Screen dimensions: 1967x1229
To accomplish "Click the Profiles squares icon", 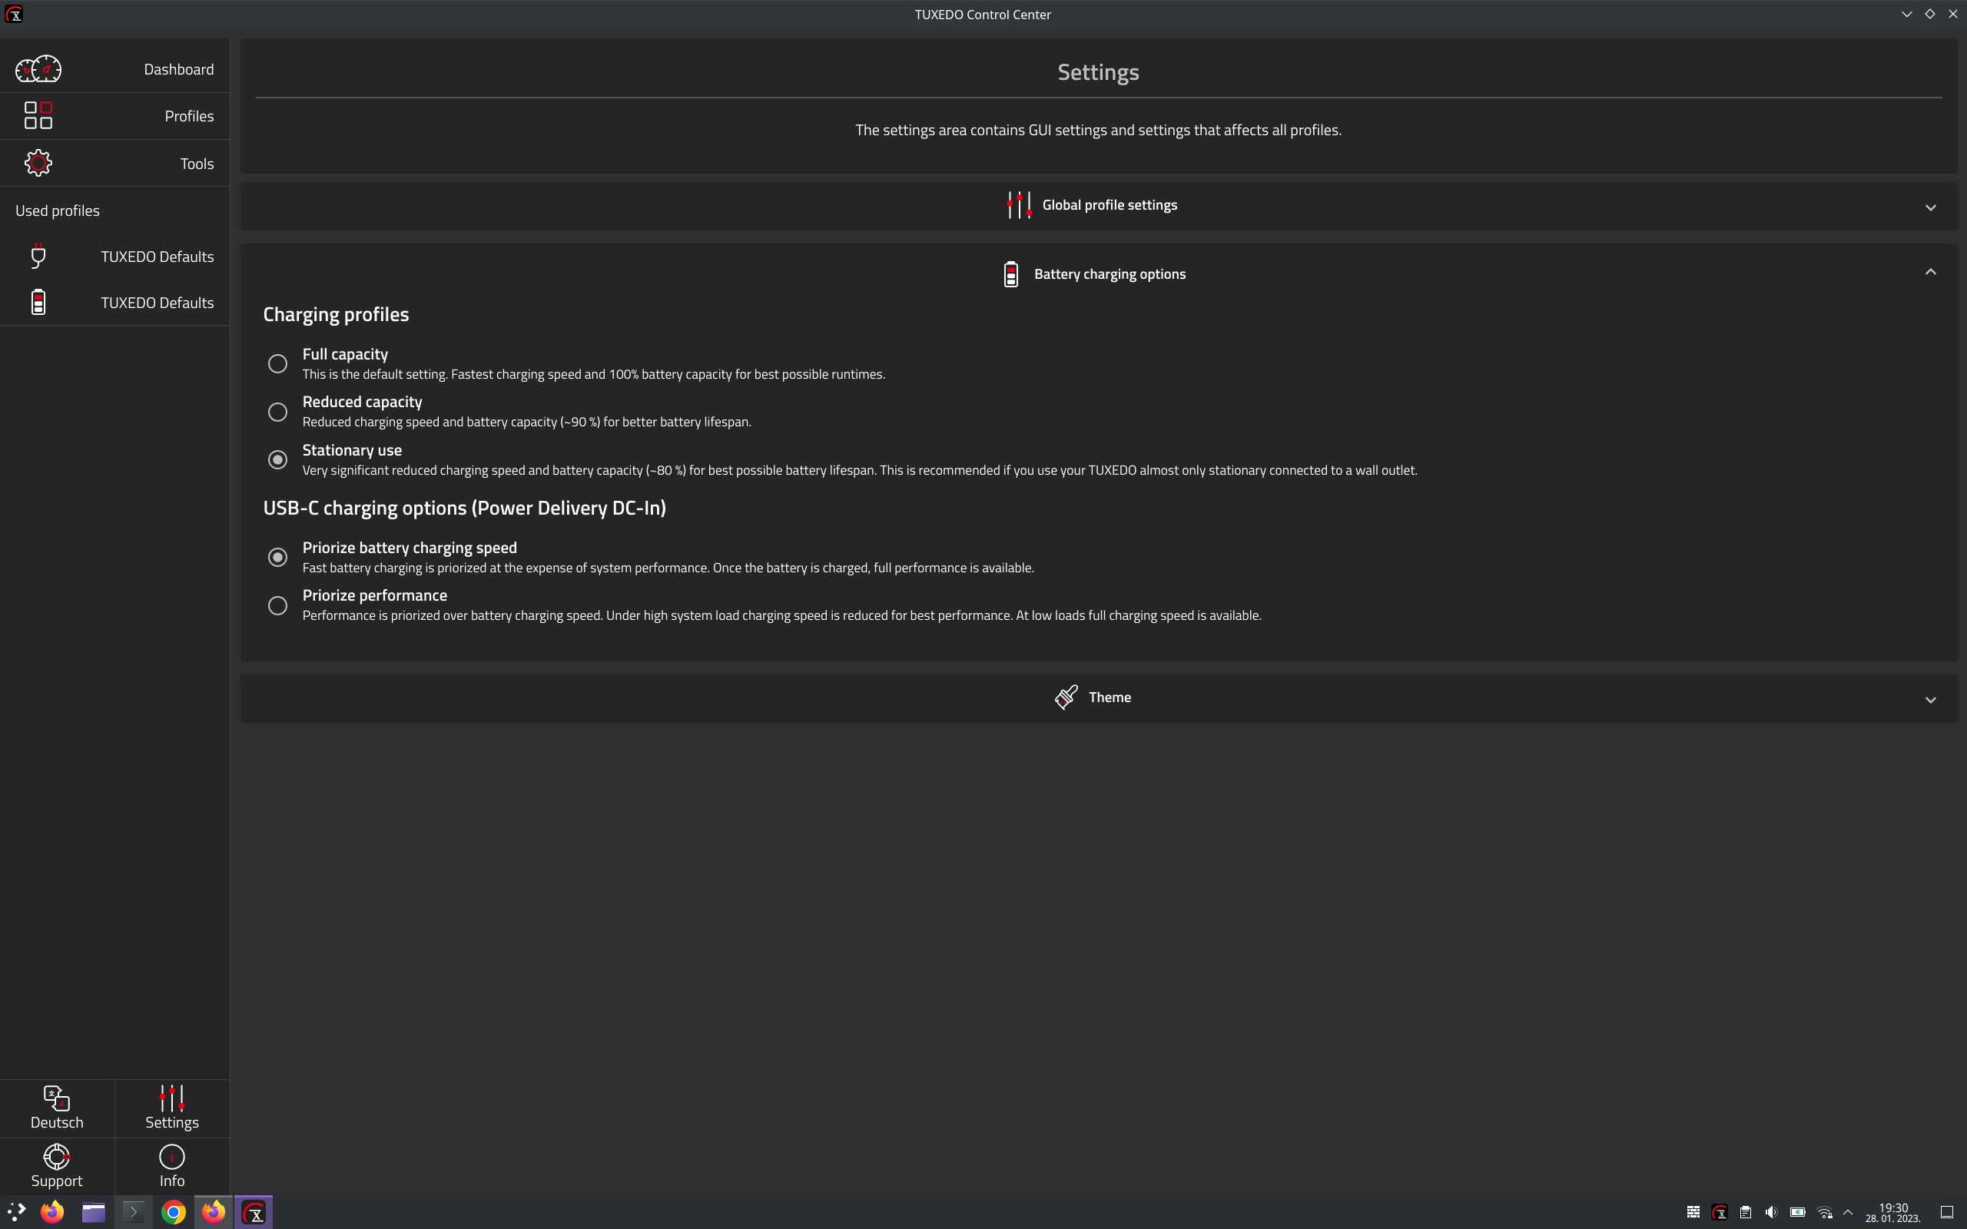I will tap(38, 115).
